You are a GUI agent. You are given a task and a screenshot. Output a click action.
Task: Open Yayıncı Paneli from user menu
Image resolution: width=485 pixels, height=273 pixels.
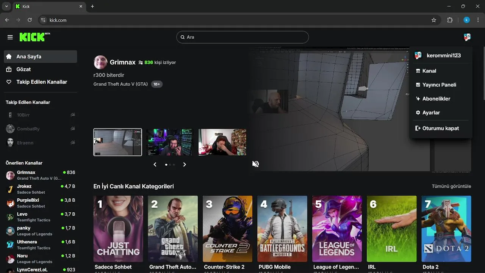[x=440, y=85]
